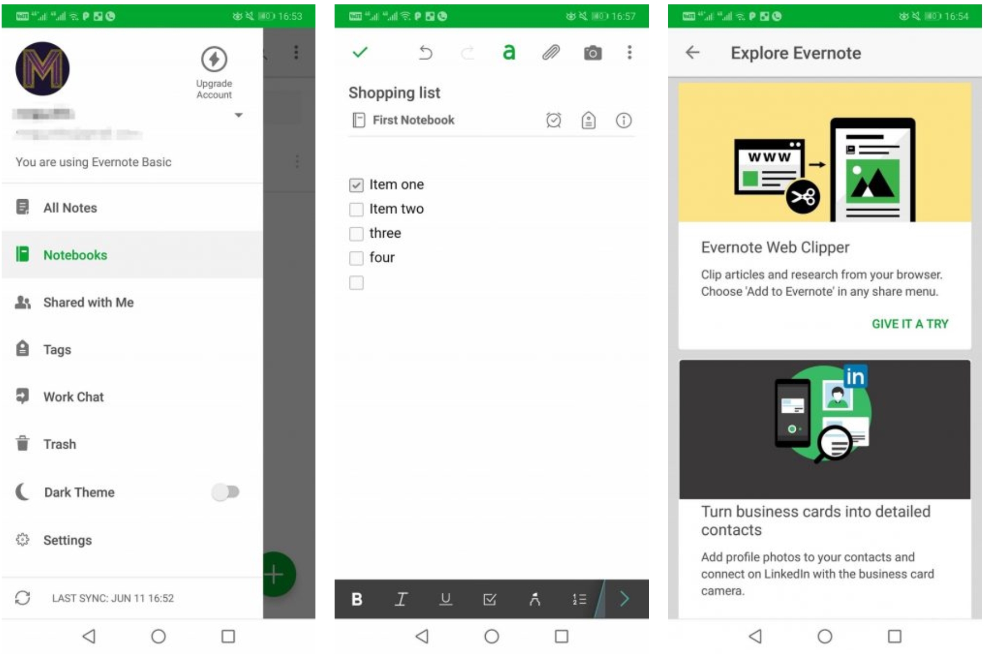The image size is (989, 659).
Task: Tap the 'Evernote Web Clipper' heading
Action: pos(775,247)
